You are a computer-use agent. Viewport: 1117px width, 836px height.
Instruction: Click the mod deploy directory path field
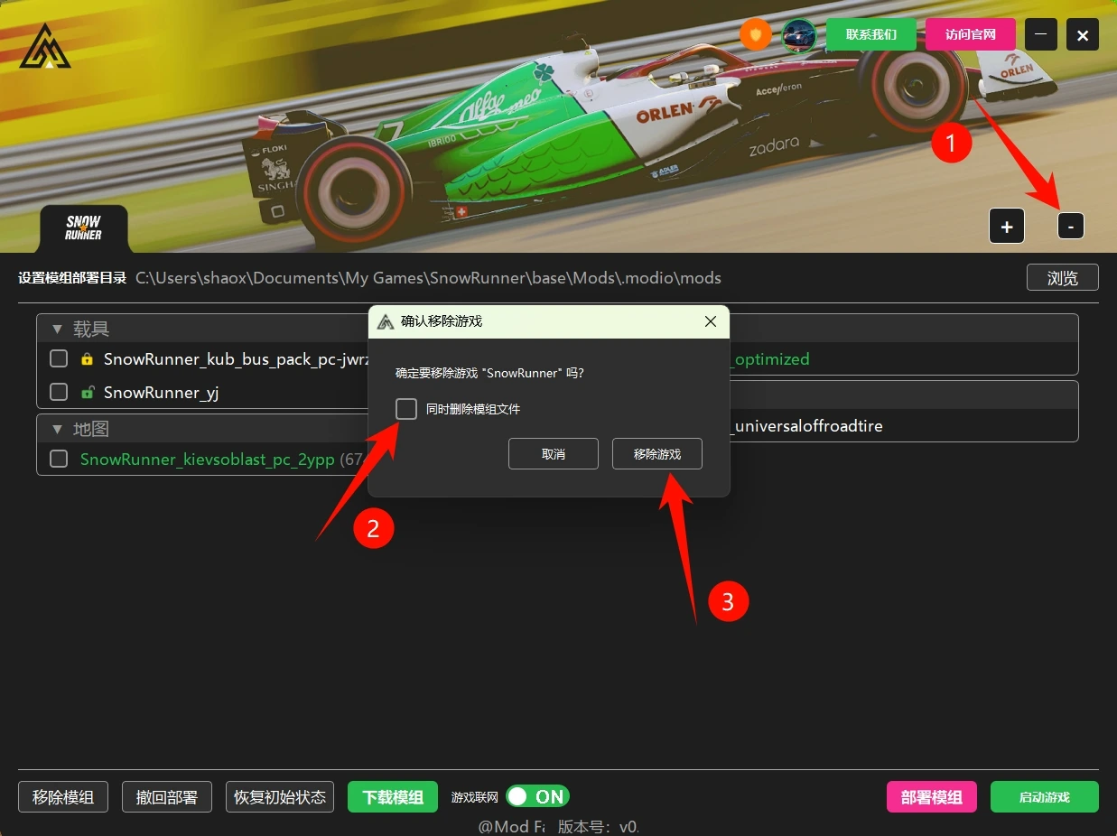coord(428,278)
